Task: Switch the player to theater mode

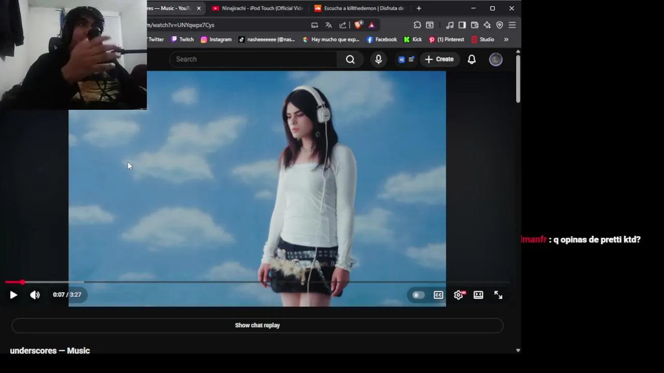Action: tap(478, 295)
